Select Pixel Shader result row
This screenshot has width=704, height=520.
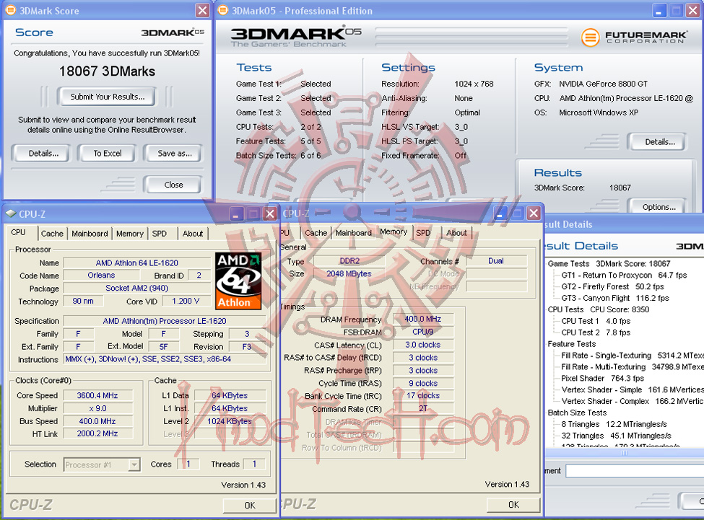pyautogui.click(x=602, y=379)
